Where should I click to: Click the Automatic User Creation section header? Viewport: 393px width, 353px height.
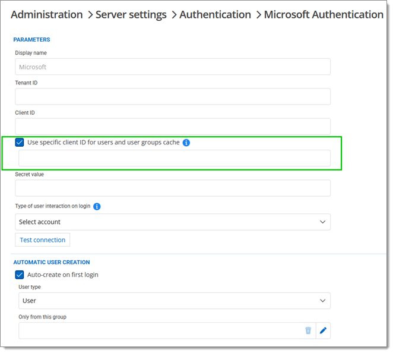[x=52, y=262]
